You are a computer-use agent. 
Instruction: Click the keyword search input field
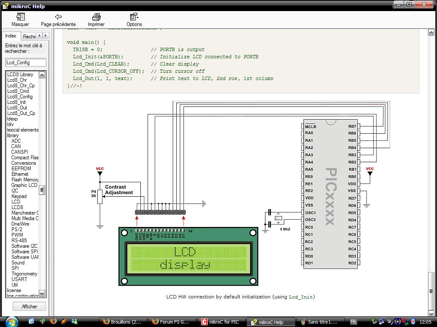tap(26, 63)
